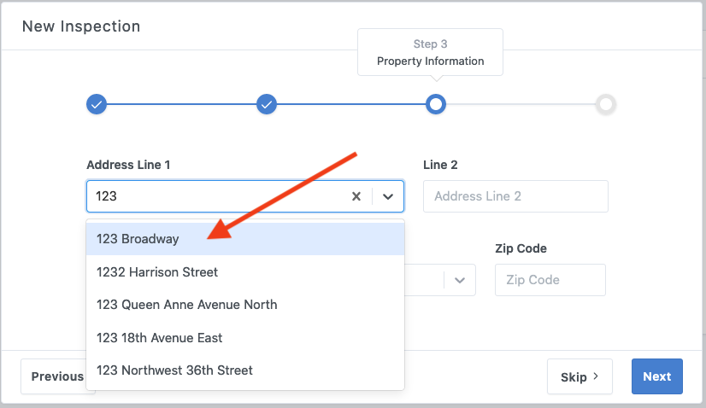706x408 pixels.
Task: Click the first completed step checkmark
Action: [x=97, y=104]
